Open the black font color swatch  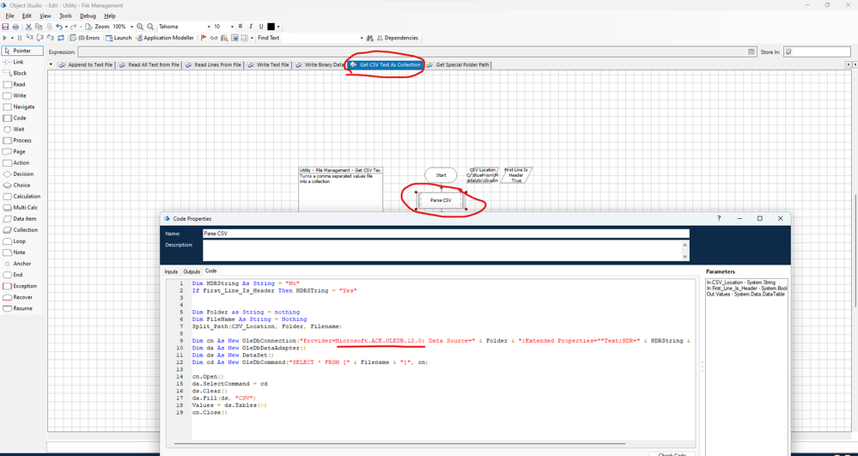click(271, 27)
